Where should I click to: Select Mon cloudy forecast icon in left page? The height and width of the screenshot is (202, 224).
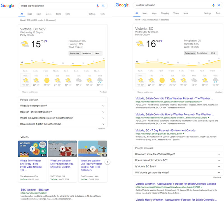pyautogui.click(x=79, y=80)
